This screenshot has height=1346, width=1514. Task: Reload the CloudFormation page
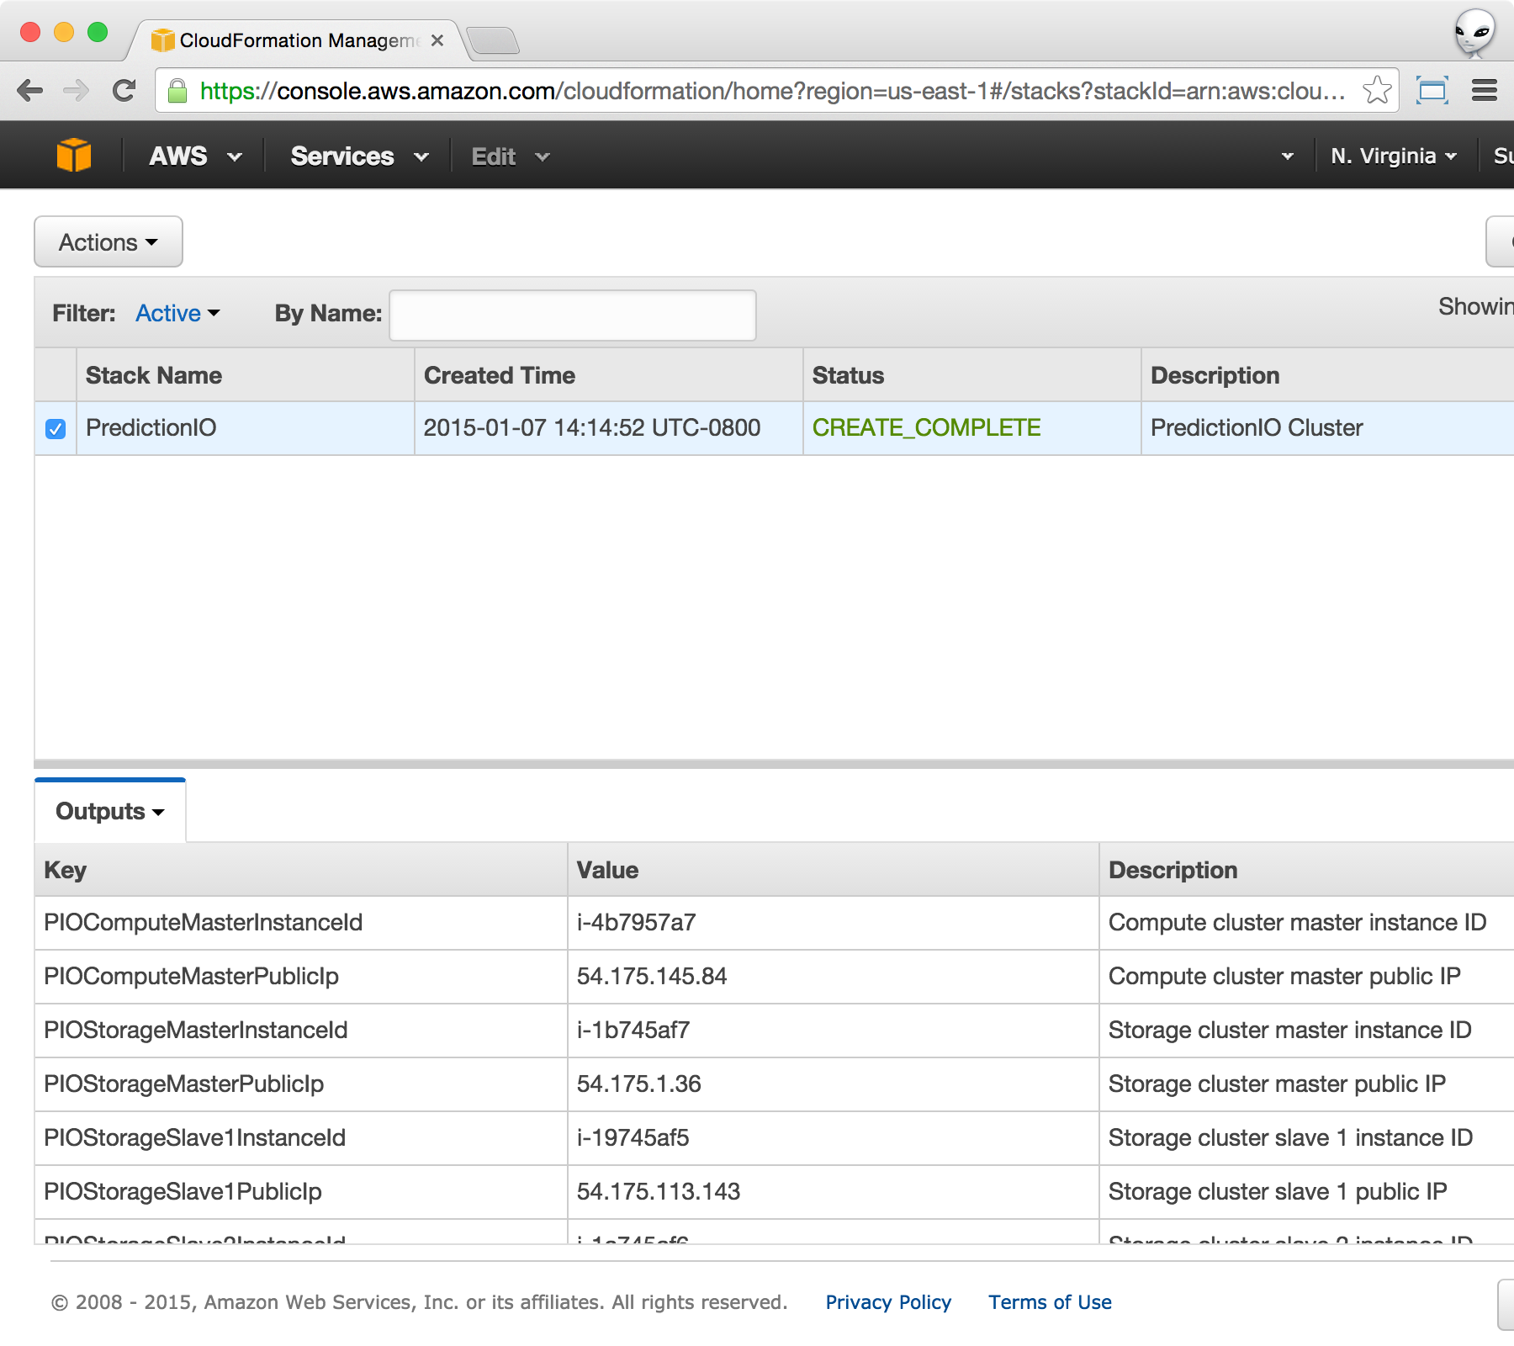click(x=124, y=91)
